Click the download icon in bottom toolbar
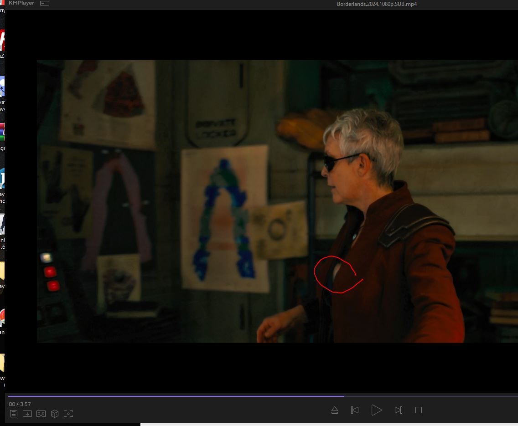This screenshot has width=518, height=426. pos(27,414)
